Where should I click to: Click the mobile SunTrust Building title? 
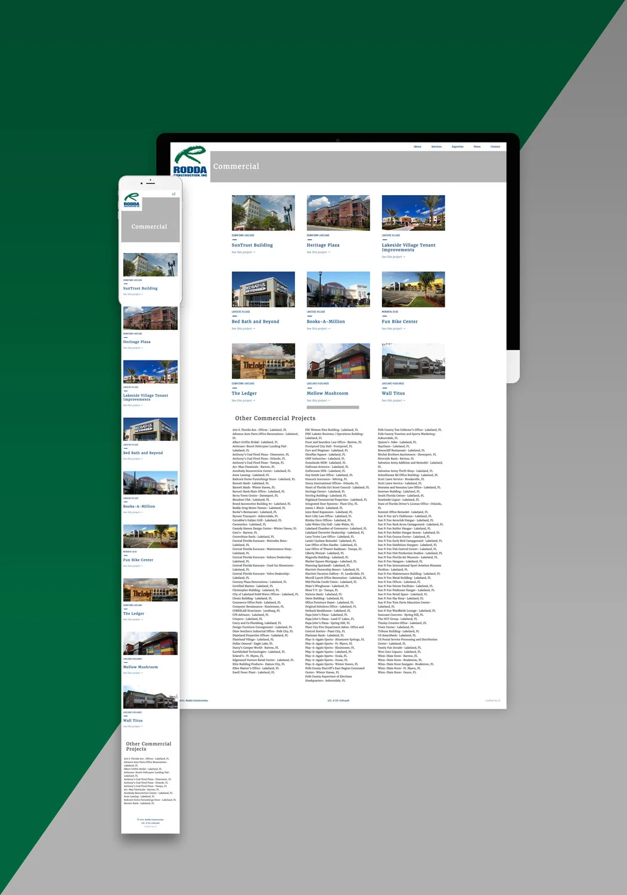pyautogui.click(x=141, y=288)
